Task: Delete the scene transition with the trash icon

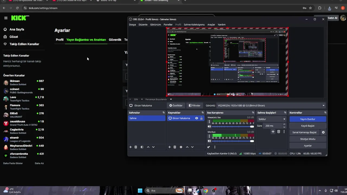Action: point(278,132)
